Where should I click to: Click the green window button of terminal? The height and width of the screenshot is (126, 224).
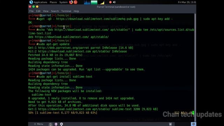[x=34, y=7]
